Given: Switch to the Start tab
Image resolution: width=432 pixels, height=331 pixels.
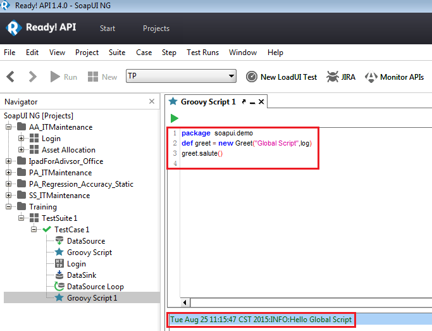Looking at the screenshot, I should pyautogui.click(x=108, y=28).
